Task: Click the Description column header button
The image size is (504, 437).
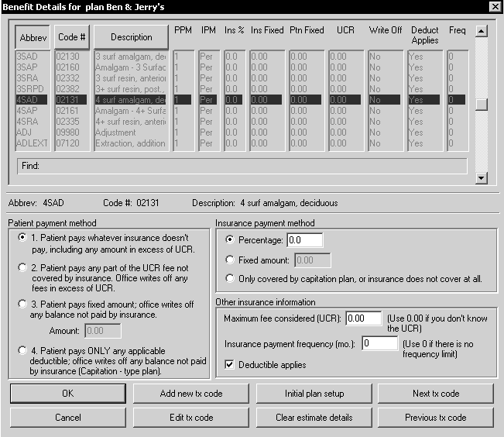Action: coord(131,37)
